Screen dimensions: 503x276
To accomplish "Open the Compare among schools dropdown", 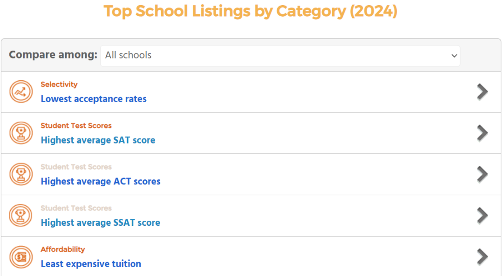I will tap(280, 55).
